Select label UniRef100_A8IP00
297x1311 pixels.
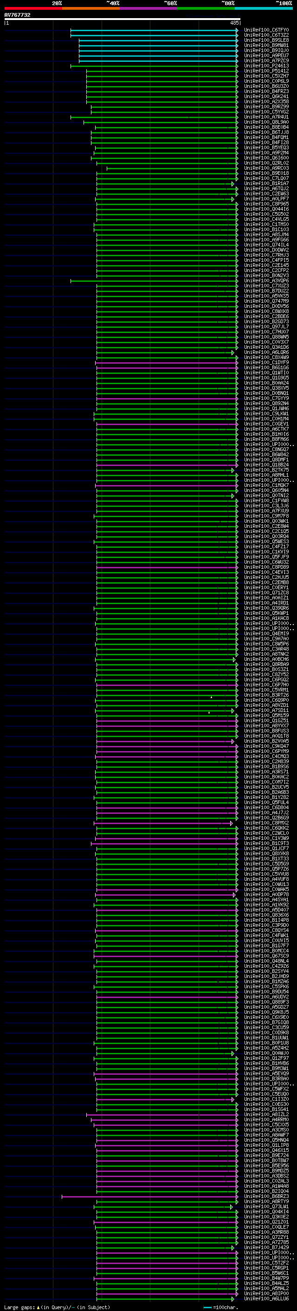click(266, 1294)
